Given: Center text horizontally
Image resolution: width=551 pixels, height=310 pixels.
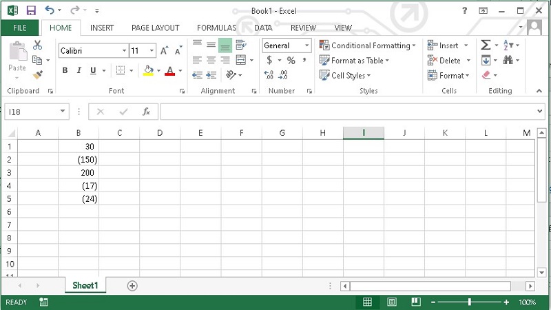Looking at the screenshot, I should pos(211,60).
